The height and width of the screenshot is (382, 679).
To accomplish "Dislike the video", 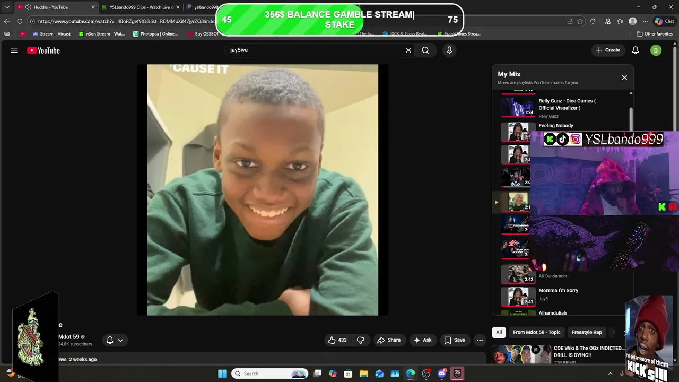I will click(x=360, y=340).
